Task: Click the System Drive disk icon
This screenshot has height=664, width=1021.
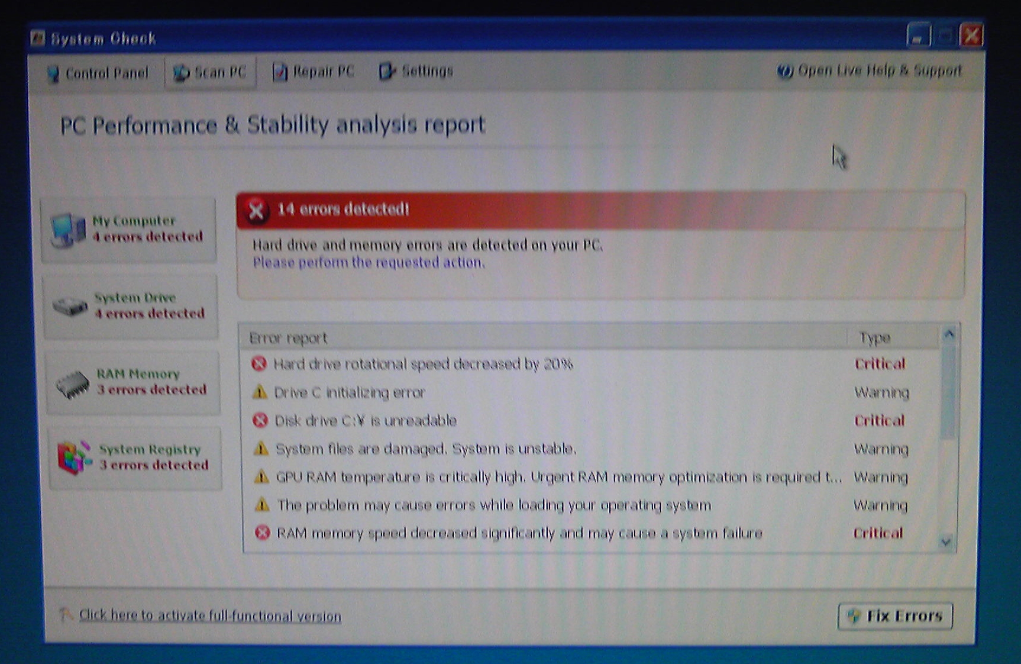Action: tap(70, 306)
